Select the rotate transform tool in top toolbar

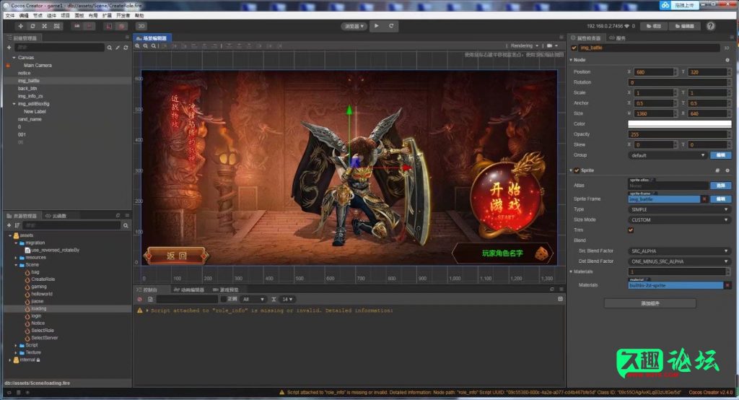tap(32, 27)
